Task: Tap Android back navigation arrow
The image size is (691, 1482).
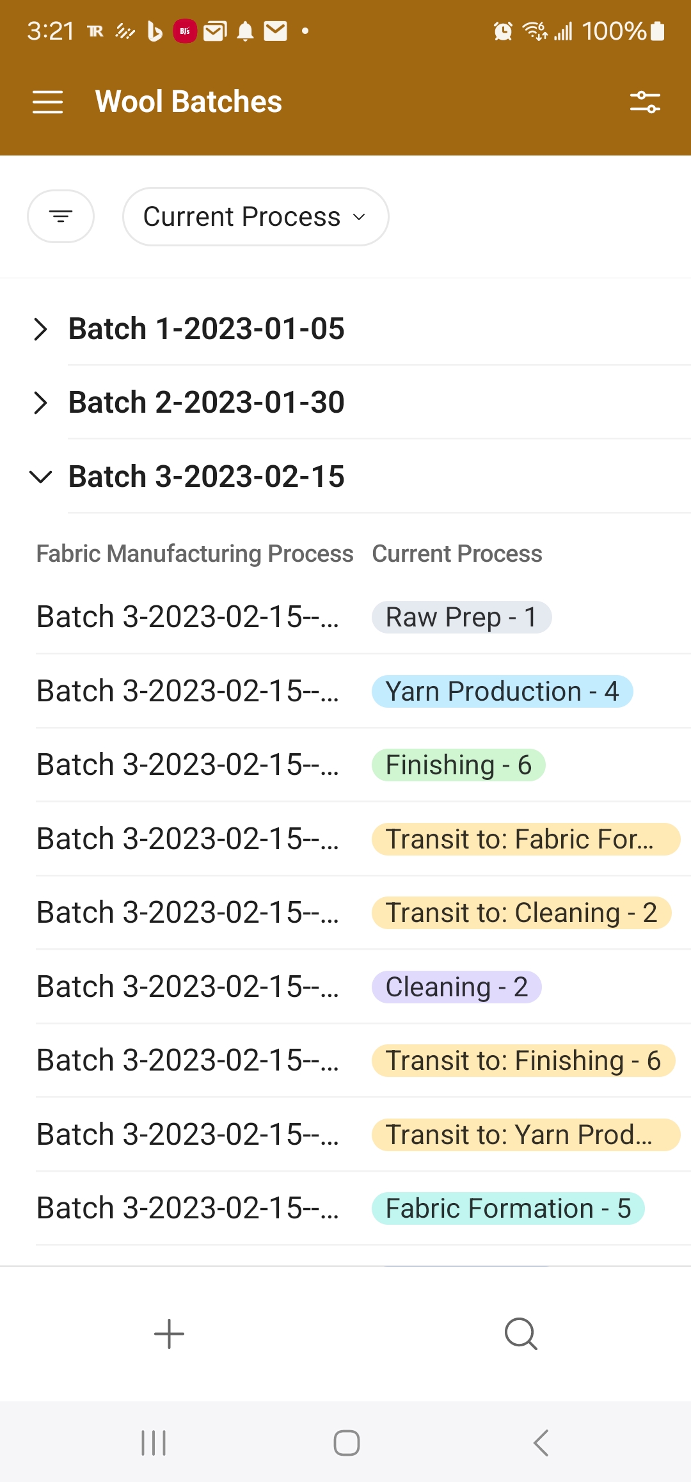Action: [x=541, y=1443]
